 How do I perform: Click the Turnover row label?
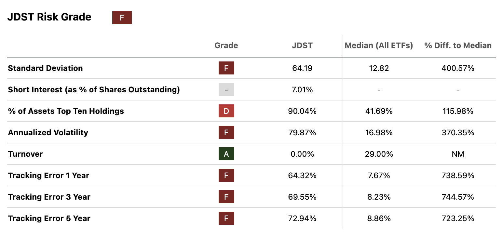(x=25, y=154)
